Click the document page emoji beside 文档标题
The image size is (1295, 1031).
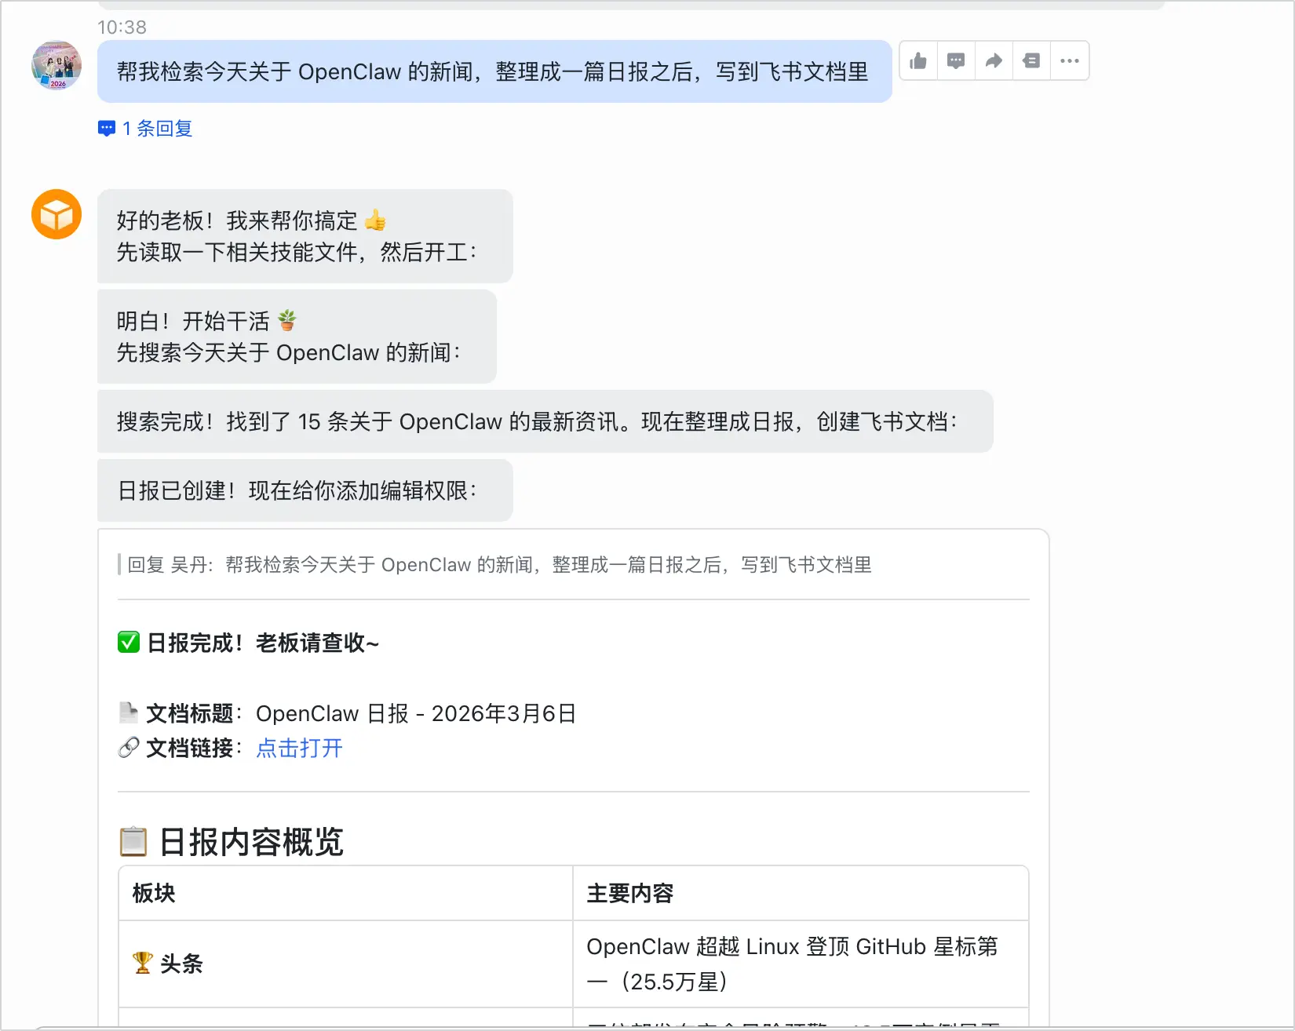129,712
